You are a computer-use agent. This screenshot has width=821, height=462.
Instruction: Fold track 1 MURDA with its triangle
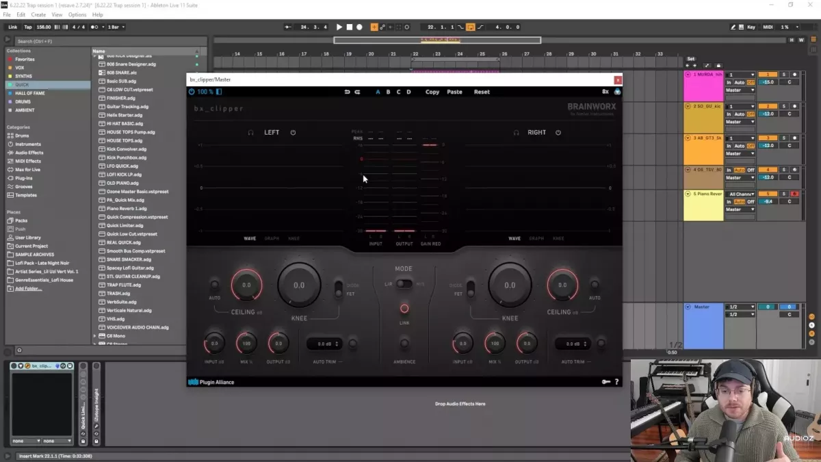[x=688, y=75]
